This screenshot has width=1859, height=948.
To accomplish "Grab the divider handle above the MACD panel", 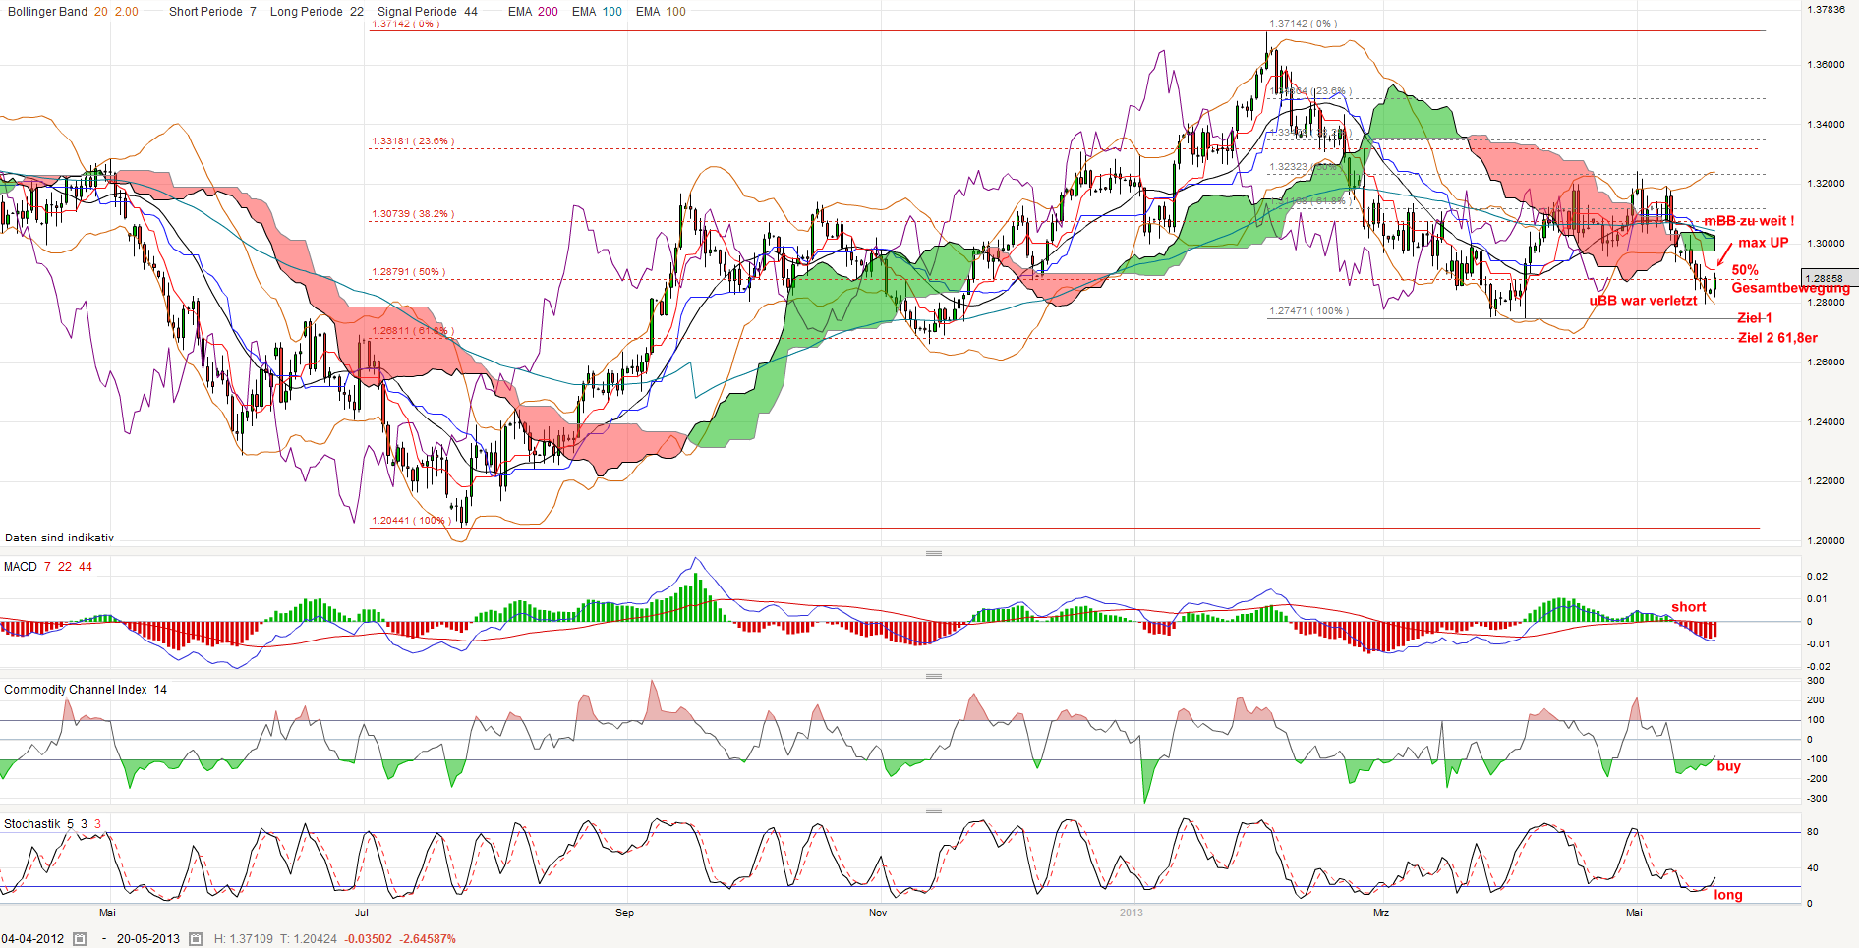I will [934, 553].
